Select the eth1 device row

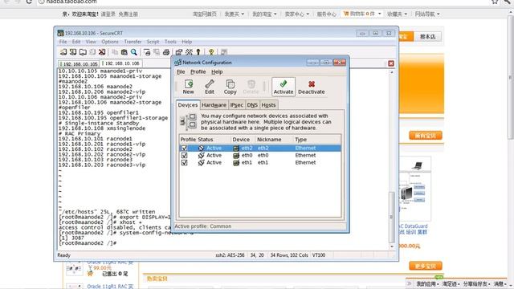point(260,162)
